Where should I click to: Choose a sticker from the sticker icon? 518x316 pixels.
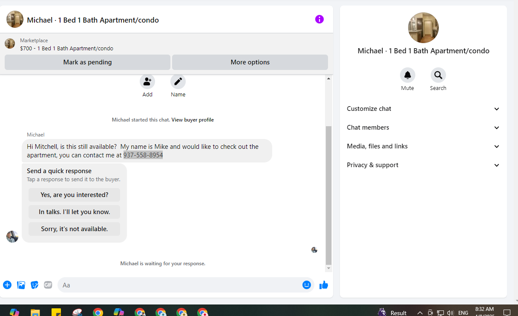tap(35, 285)
